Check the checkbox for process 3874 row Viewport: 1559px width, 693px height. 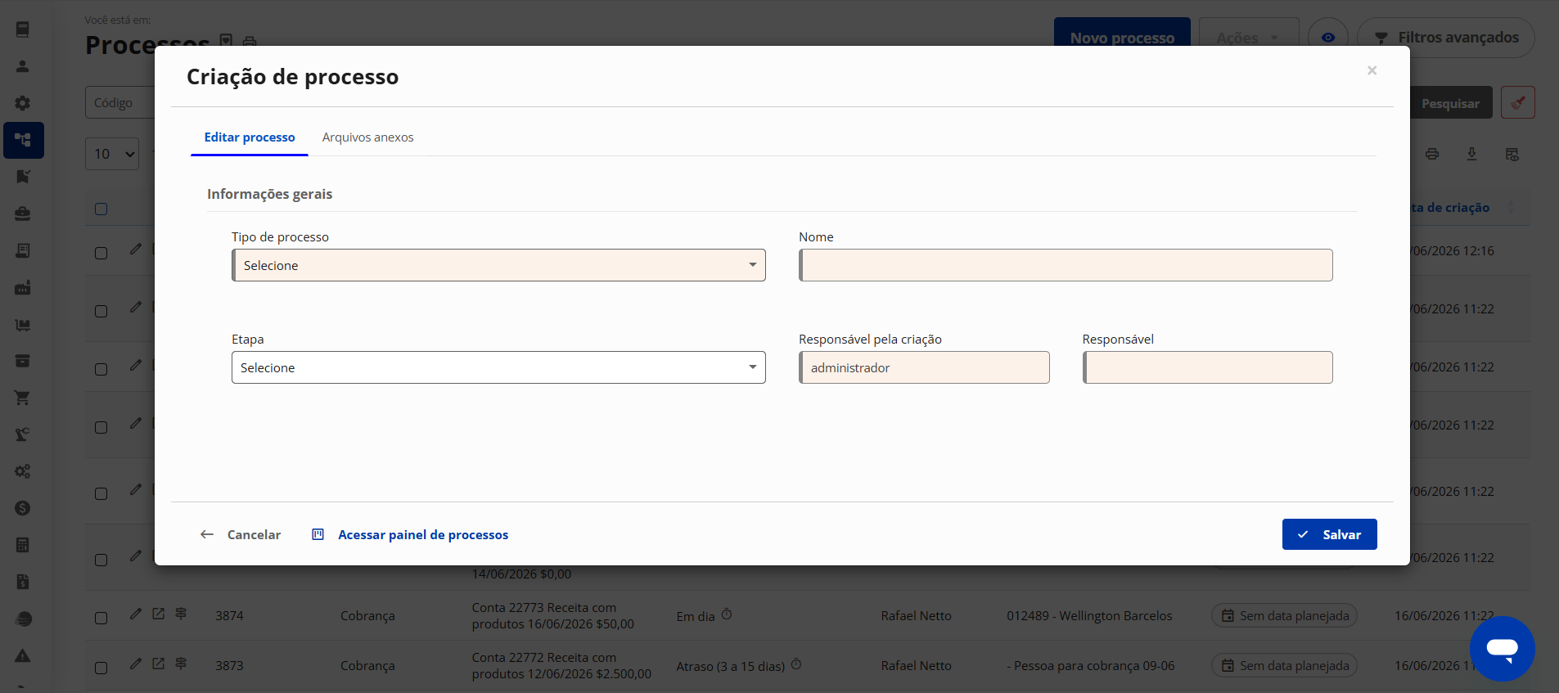pyautogui.click(x=101, y=618)
